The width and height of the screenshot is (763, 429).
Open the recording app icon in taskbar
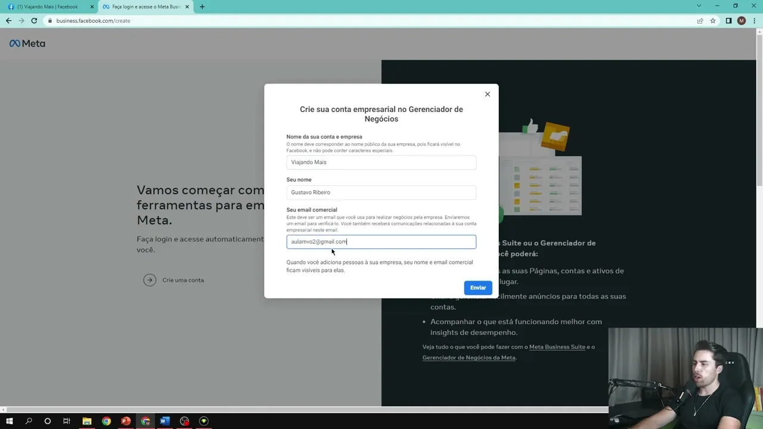coord(184,421)
